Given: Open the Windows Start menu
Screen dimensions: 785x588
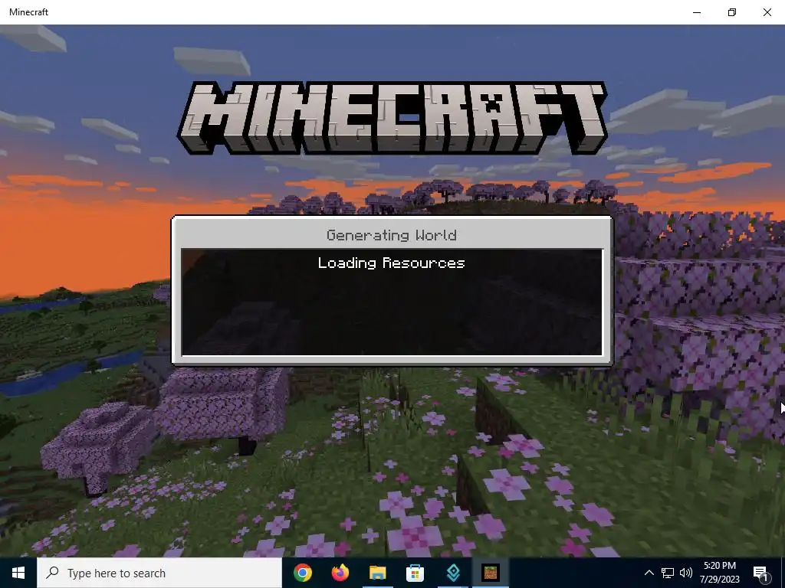Looking at the screenshot, I should (x=18, y=573).
